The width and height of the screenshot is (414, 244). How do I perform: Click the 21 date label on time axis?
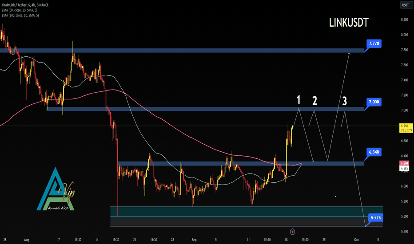[135, 240]
